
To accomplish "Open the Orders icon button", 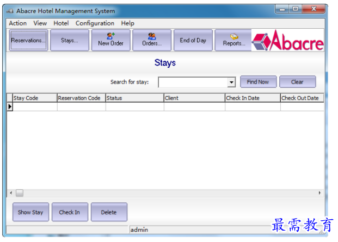I will click(152, 40).
